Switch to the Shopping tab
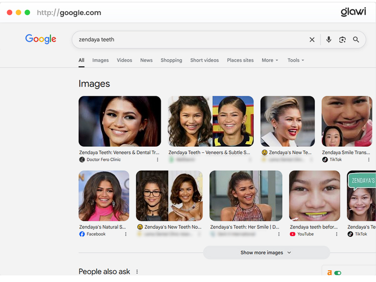The image size is (376, 282). (171, 60)
